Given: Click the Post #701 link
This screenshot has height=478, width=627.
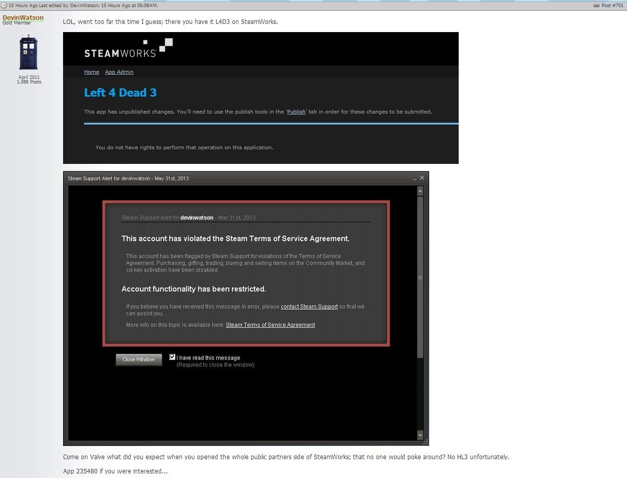Looking at the screenshot, I should click(612, 6).
